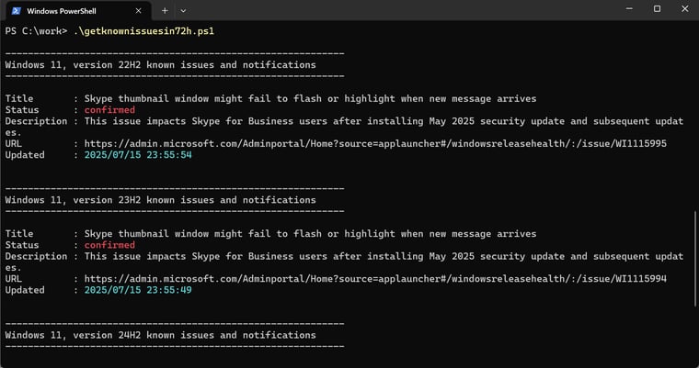Click the 2025/07/15 23:55:54 timestamp
The image size is (699, 368).
tap(138, 155)
